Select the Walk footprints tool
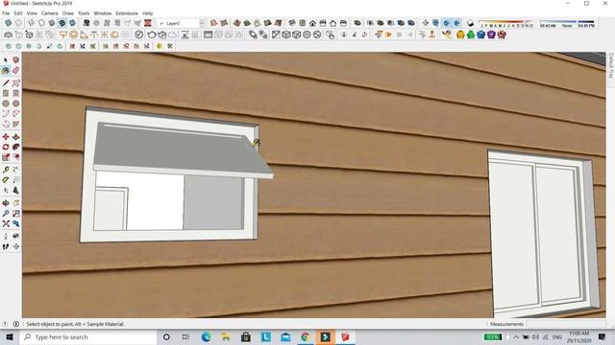The width and height of the screenshot is (615, 345). pos(6,246)
